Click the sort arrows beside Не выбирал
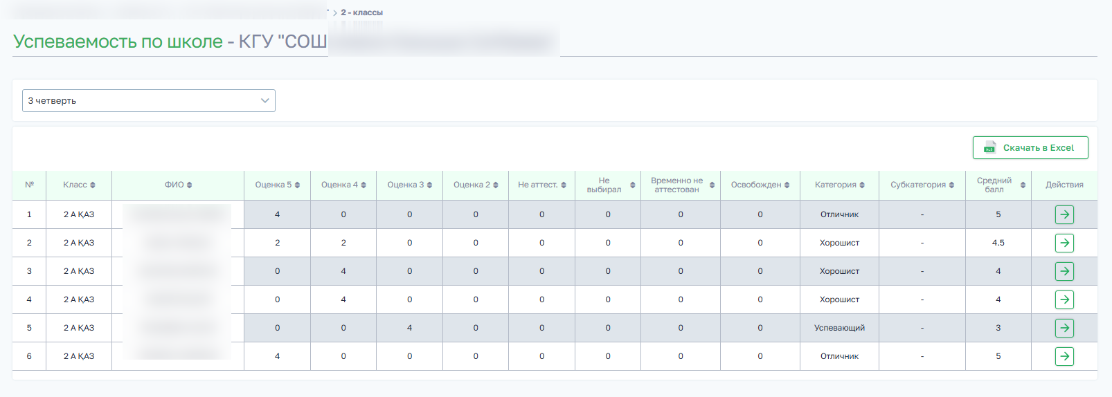The width and height of the screenshot is (1112, 397). coord(633,185)
